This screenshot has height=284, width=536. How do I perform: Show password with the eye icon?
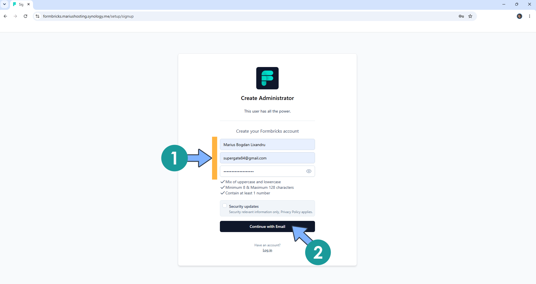(309, 171)
